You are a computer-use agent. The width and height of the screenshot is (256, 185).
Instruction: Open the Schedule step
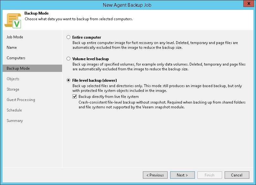pyautogui.click(x=14, y=110)
